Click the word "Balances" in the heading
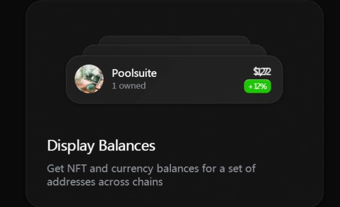This screenshot has height=207, width=340. (127, 145)
